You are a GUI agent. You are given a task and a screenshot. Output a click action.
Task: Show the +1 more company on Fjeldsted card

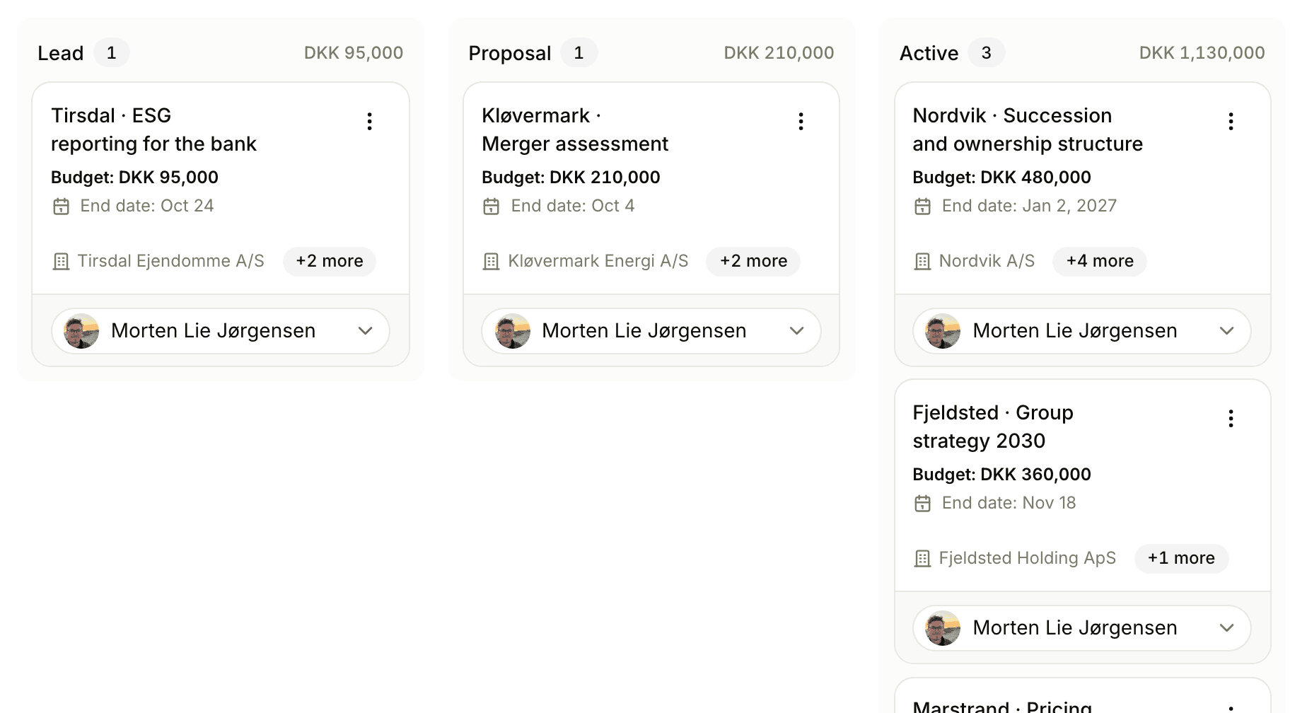(x=1181, y=559)
